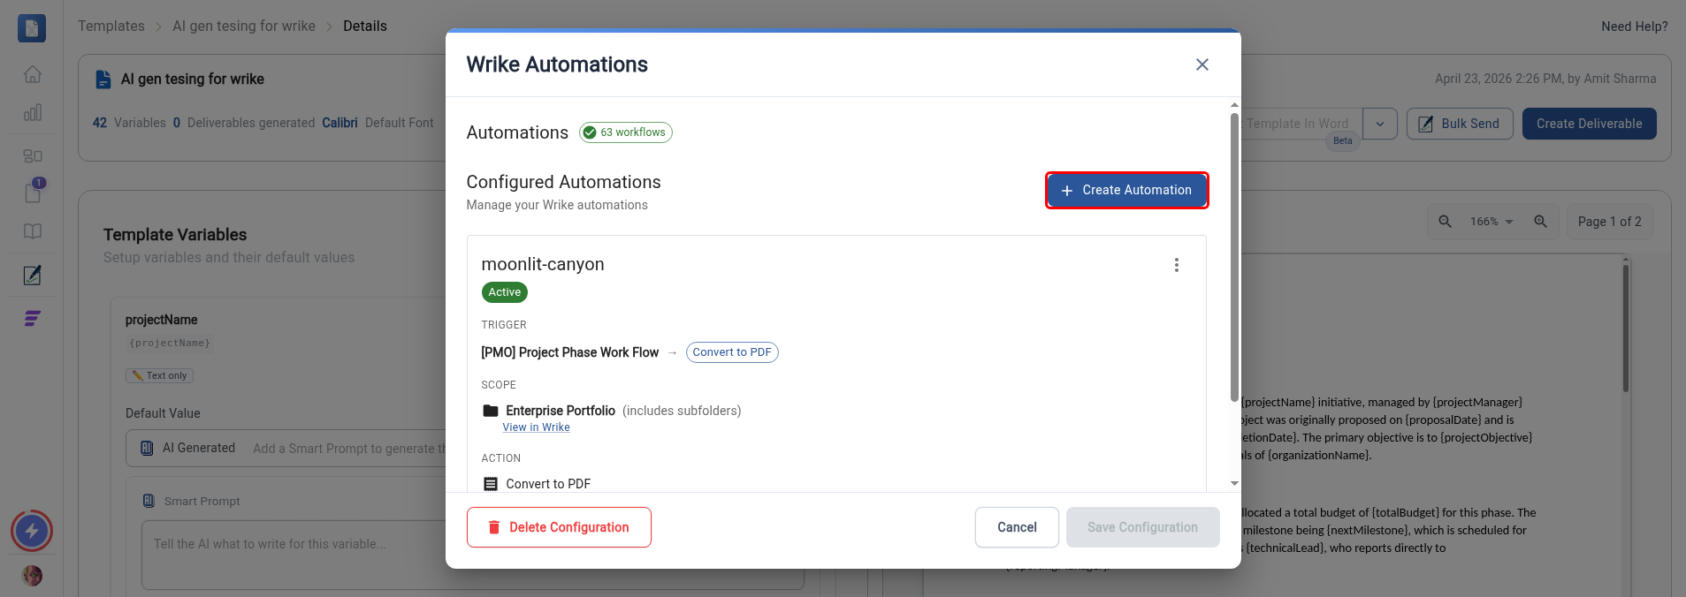Screen dimensions: 1686x597
Task: Click the document icon beside template title
Action: pos(103,79)
